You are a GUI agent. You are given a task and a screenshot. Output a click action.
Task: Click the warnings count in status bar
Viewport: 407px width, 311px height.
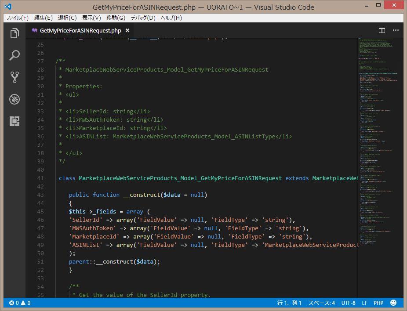pyautogui.click(x=25, y=303)
